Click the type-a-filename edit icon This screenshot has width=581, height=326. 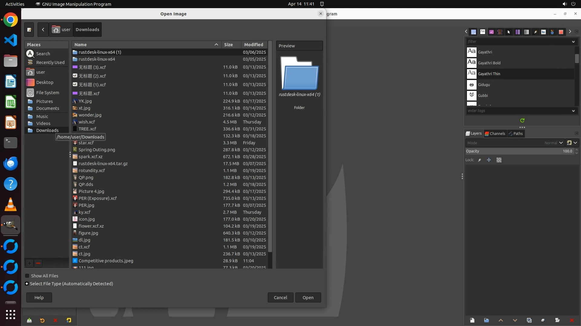(x=29, y=30)
